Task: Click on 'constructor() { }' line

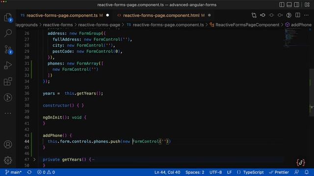Action: click(63, 106)
